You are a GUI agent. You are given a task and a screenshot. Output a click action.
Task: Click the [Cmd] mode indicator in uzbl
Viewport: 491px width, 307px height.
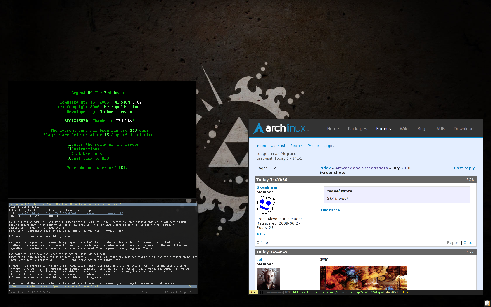(x=253, y=292)
